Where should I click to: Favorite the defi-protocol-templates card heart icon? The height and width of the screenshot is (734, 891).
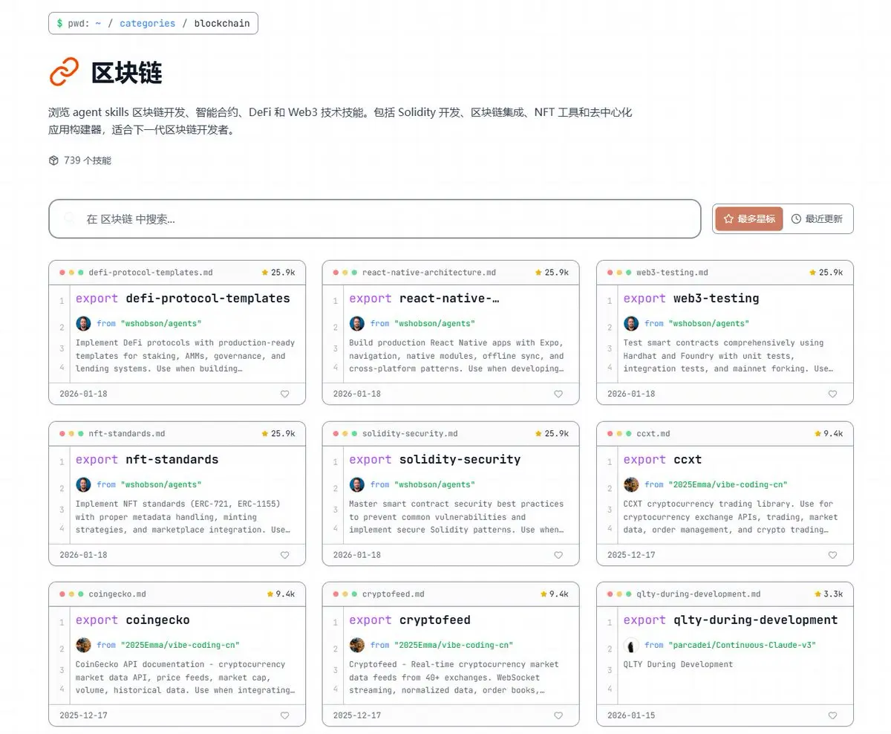[284, 394]
